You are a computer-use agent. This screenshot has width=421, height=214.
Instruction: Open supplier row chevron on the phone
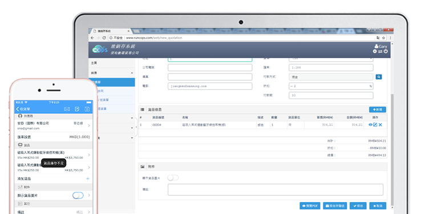pos(89,125)
